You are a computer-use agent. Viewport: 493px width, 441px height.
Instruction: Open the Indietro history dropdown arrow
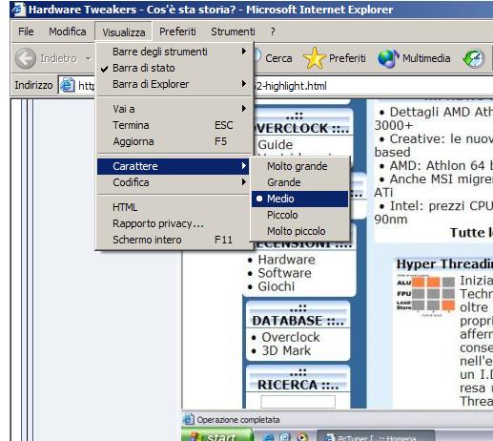[88, 58]
